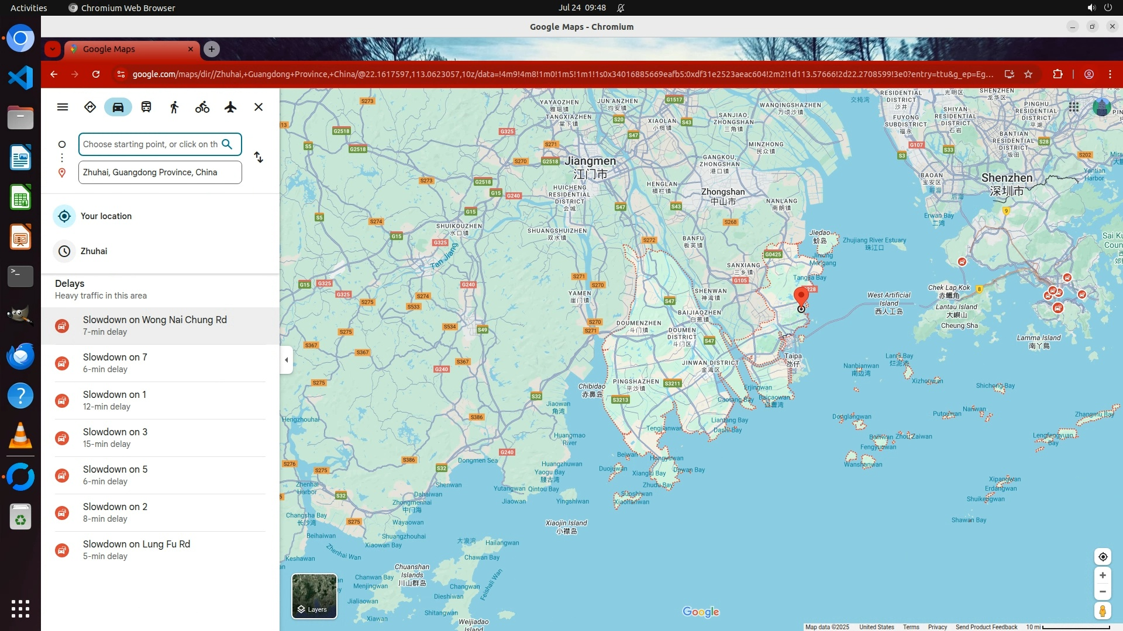This screenshot has height=631, width=1123.
Task: Toggle Driving travel mode
Action: coord(118,107)
